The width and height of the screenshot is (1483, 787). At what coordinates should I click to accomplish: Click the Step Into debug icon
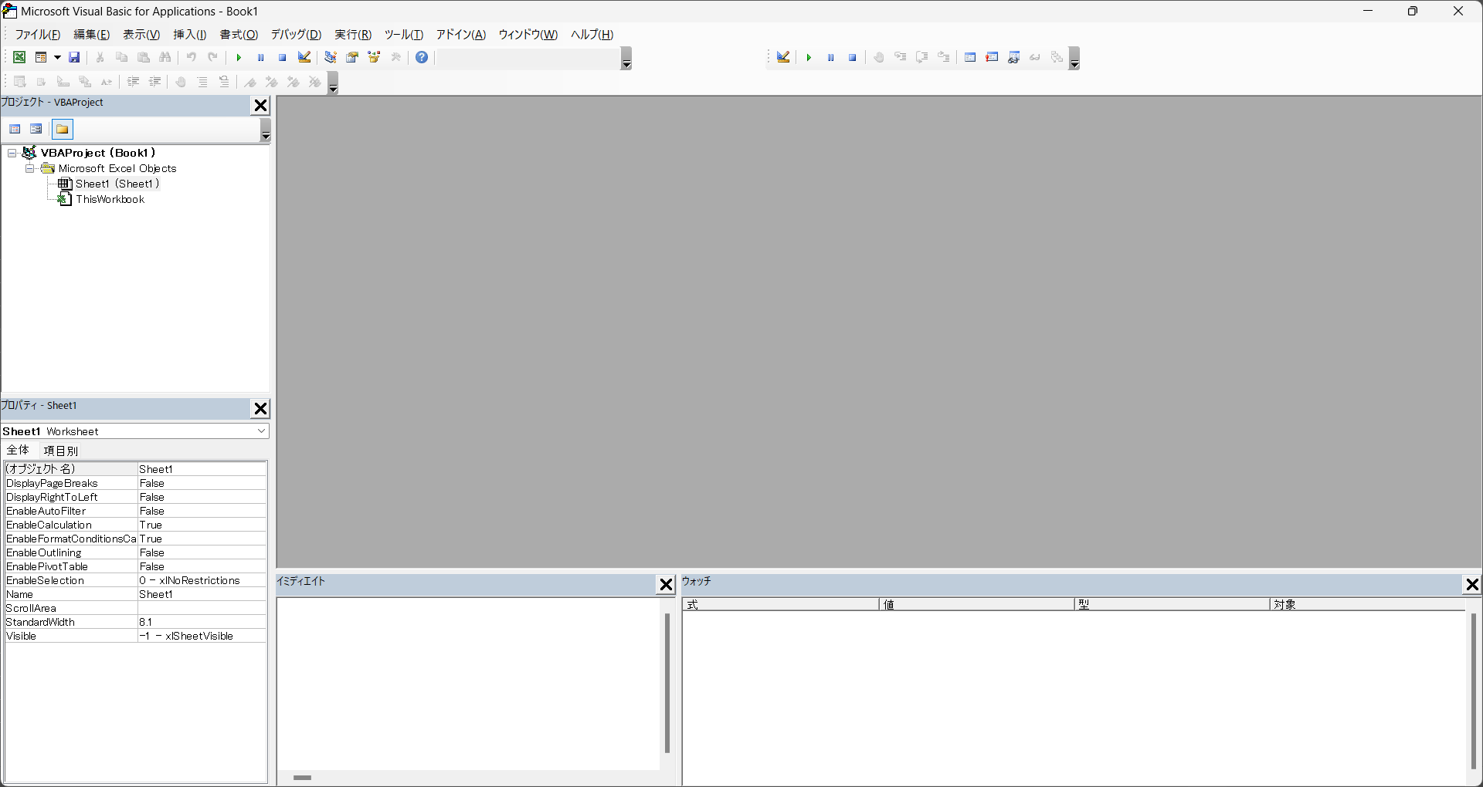click(900, 57)
